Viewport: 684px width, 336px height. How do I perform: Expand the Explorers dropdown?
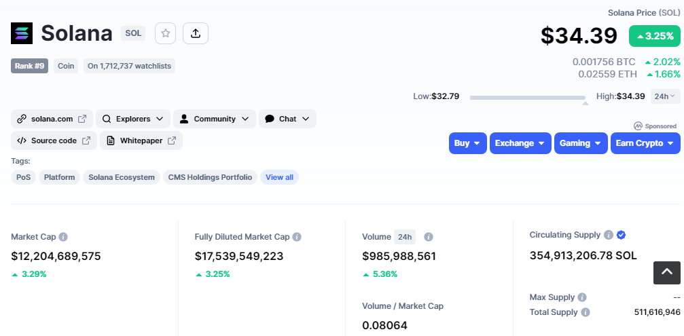(x=133, y=119)
